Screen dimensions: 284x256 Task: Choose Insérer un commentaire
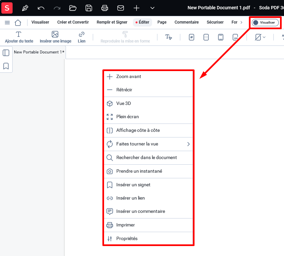point(148,212)
